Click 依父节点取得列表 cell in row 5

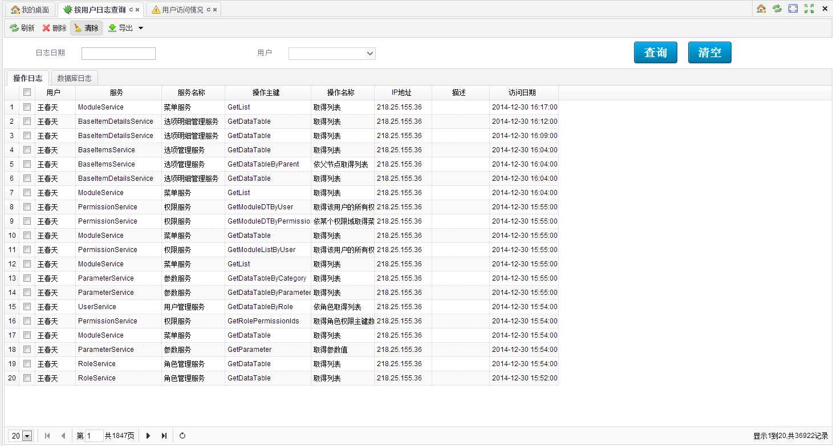click(343, 164)
